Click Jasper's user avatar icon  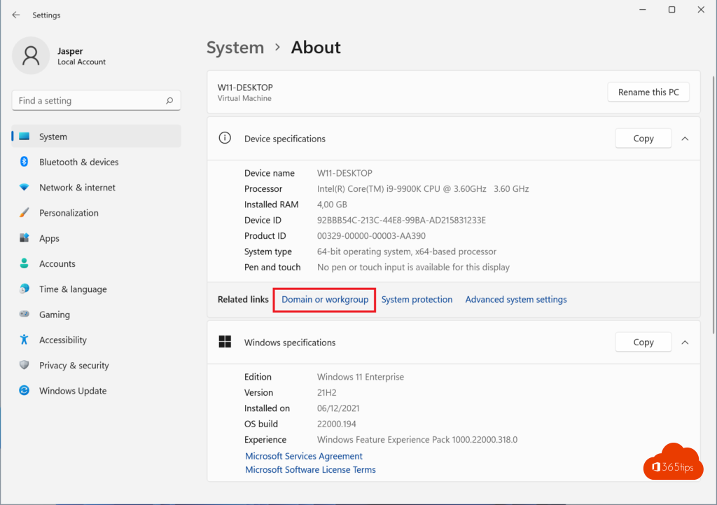tap(31, 55)
